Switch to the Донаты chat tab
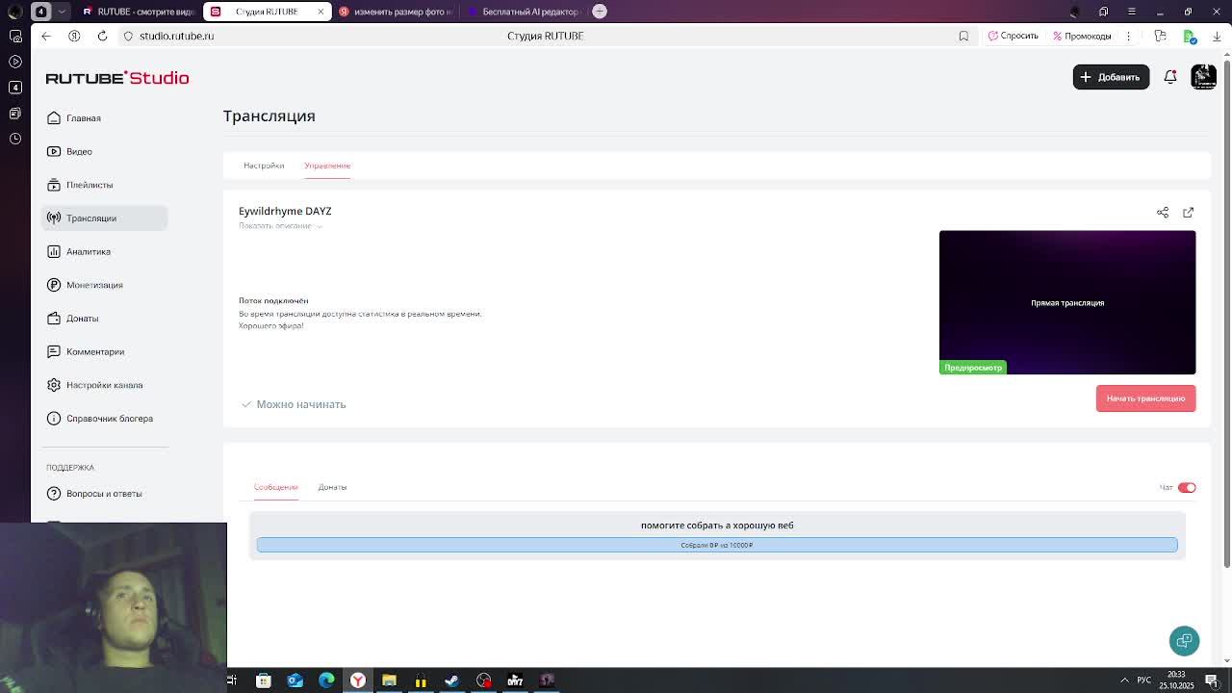1232x693 pixels. 332,487
